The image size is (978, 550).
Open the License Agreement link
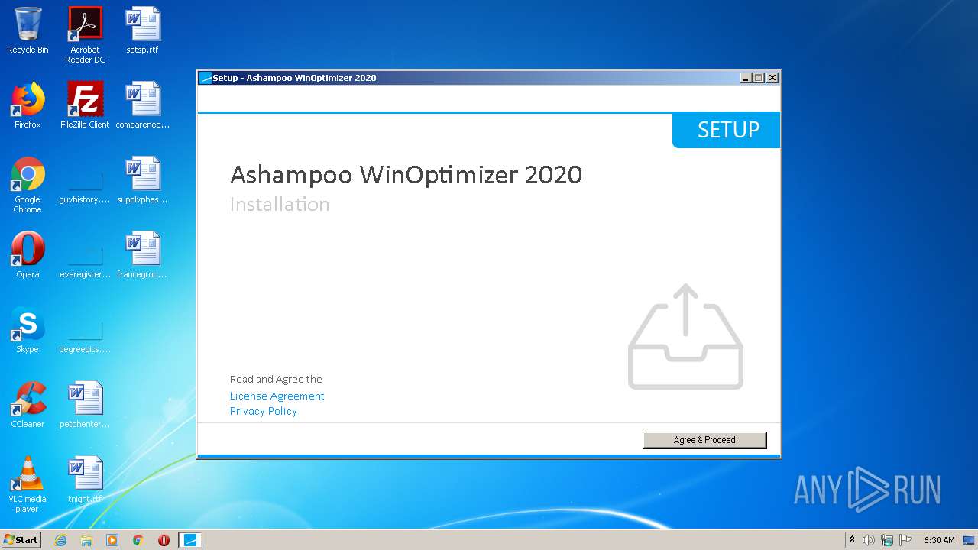coord(277,396)
